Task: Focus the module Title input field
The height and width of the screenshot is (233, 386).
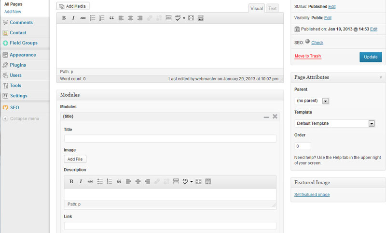Action: tap(170, 139)
